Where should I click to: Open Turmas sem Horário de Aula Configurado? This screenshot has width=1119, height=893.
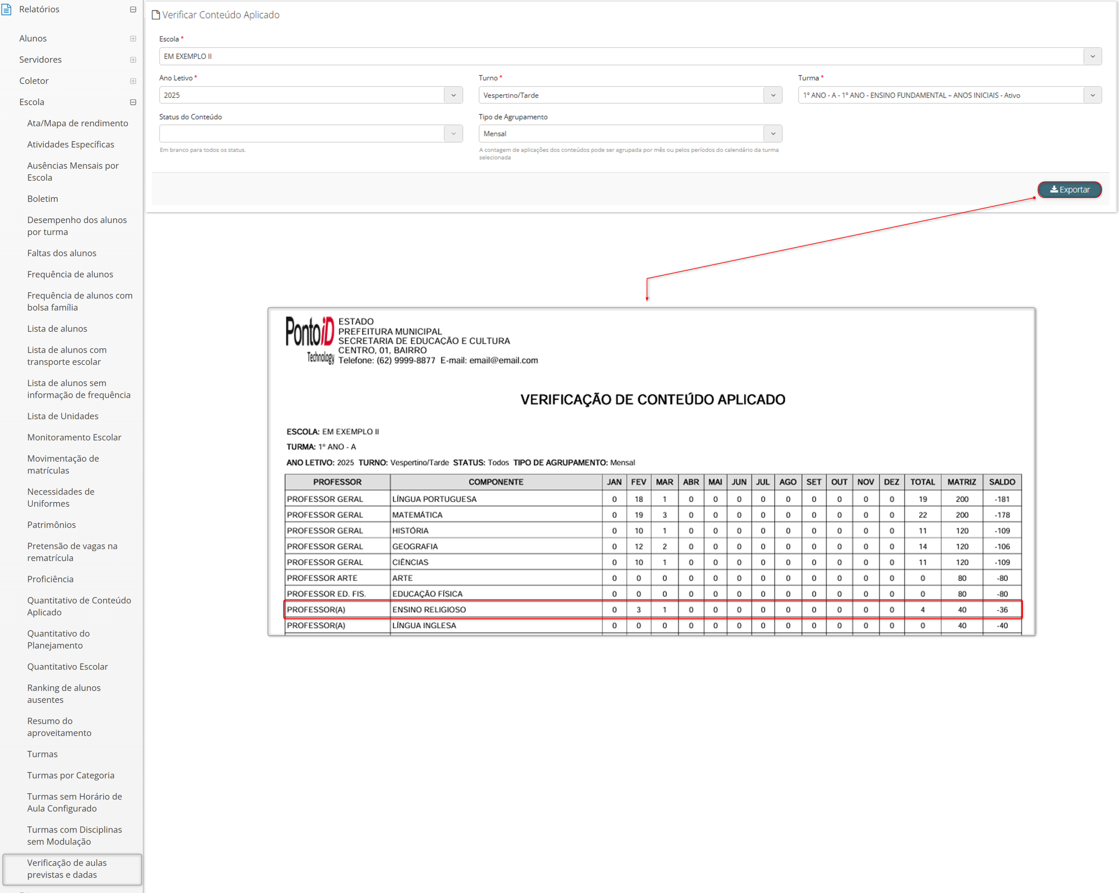point(74,802)
